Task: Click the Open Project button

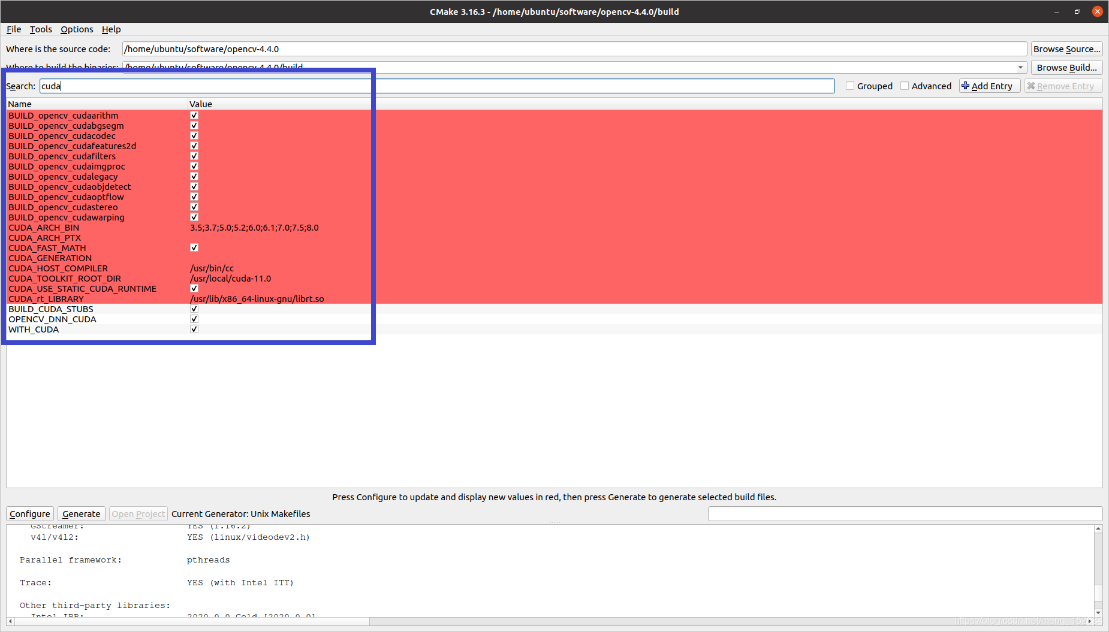Action: tap(138, 514)
